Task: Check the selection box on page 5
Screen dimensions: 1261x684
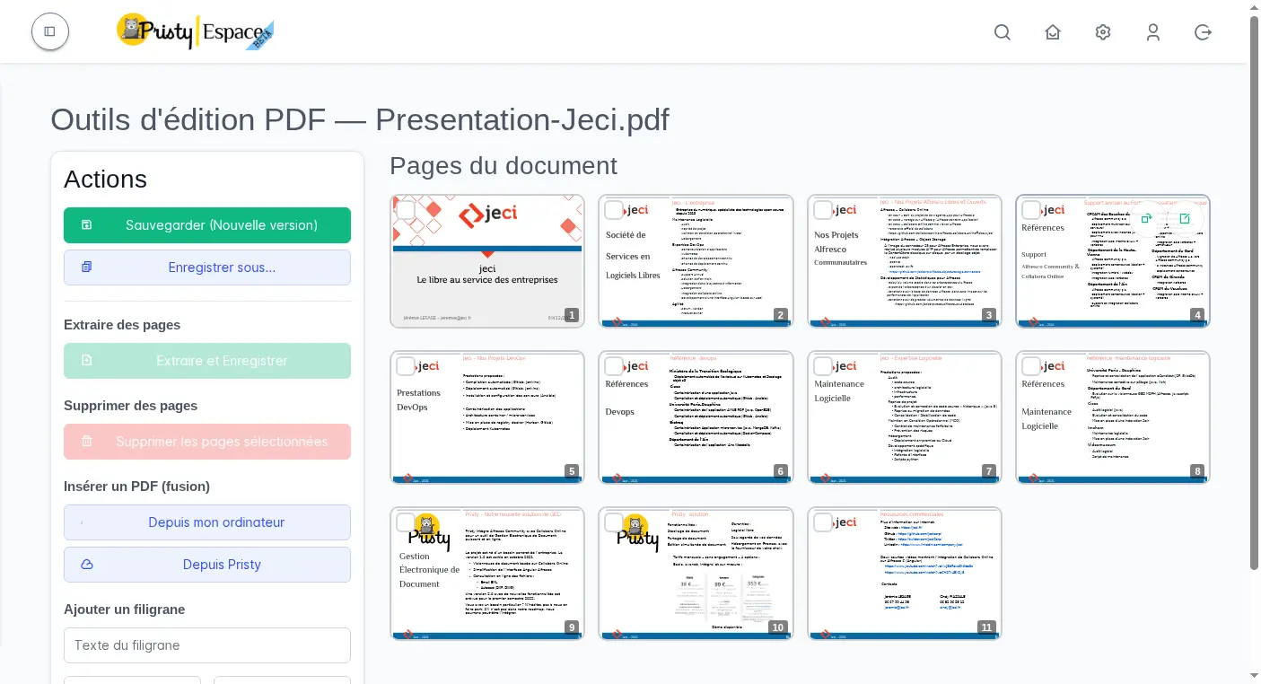Action: 406,365
